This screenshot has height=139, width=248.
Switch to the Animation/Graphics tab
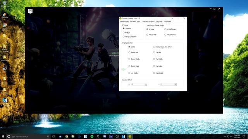(148, 22)
